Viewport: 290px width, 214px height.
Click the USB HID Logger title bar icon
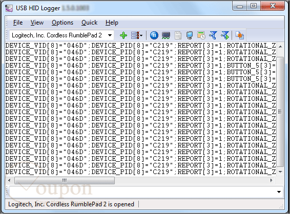[x=9, y=8]
